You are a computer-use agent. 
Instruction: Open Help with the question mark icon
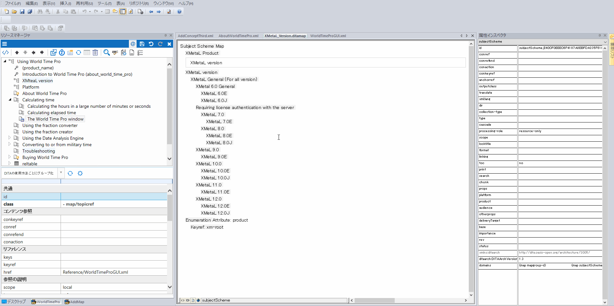click(x=179, y=12)
